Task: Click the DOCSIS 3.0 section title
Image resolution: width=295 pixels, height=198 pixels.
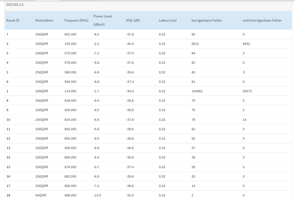Action: (15, 5)
